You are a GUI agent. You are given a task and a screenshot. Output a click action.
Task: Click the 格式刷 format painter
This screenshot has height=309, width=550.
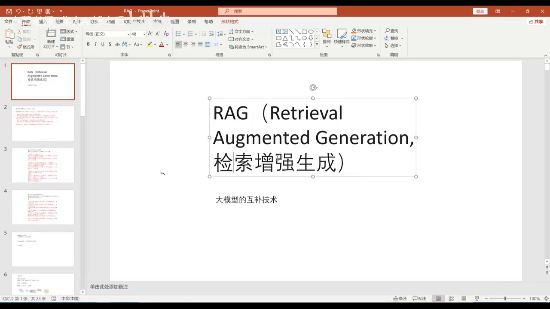(x=25, y=47)
